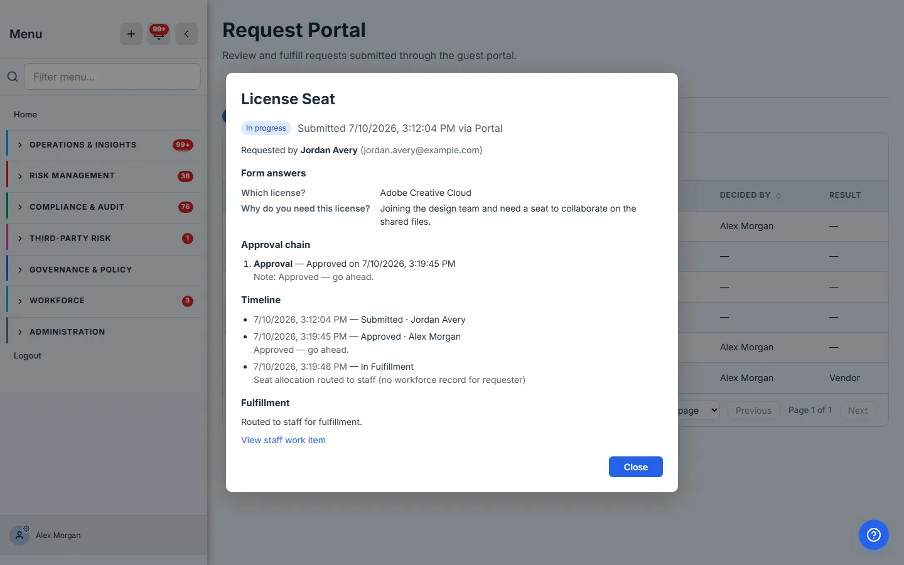This screenshot has width=904, height=565.
Task: Expand the Governance & Policy chevron
Action: (20, 270)
